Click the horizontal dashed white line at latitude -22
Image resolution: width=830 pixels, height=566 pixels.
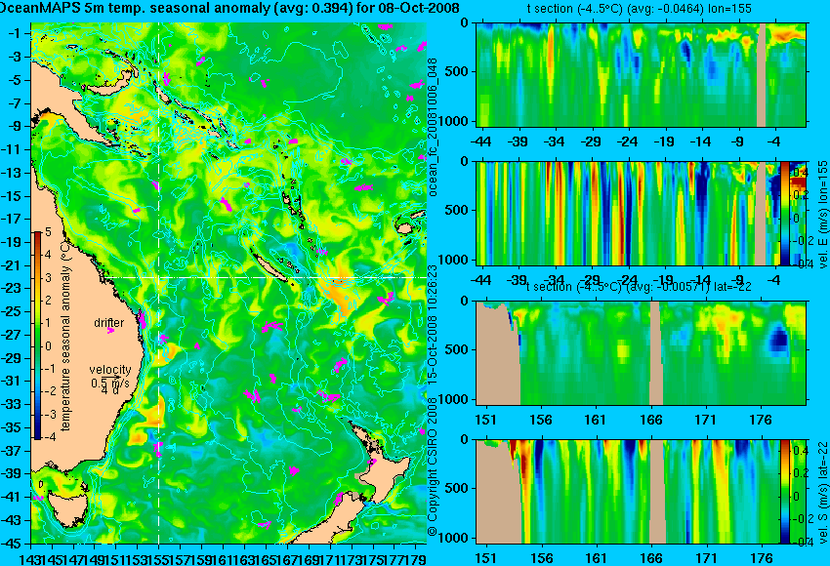267,277
